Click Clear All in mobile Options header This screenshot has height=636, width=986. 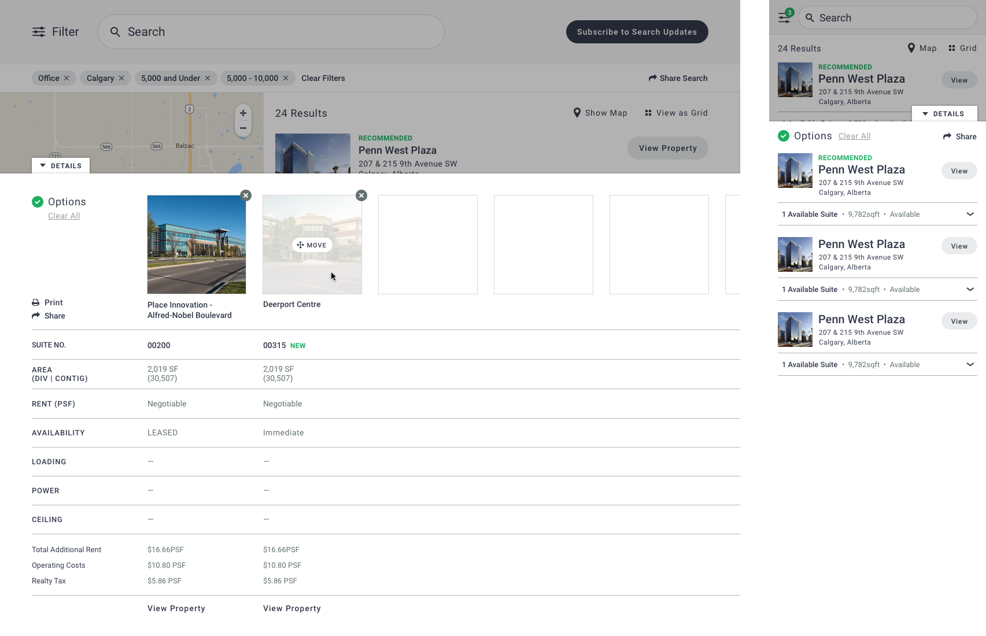854,136
